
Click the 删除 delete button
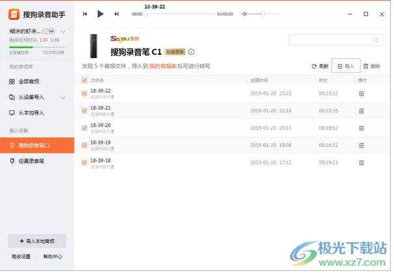click(x=372, y=67)
